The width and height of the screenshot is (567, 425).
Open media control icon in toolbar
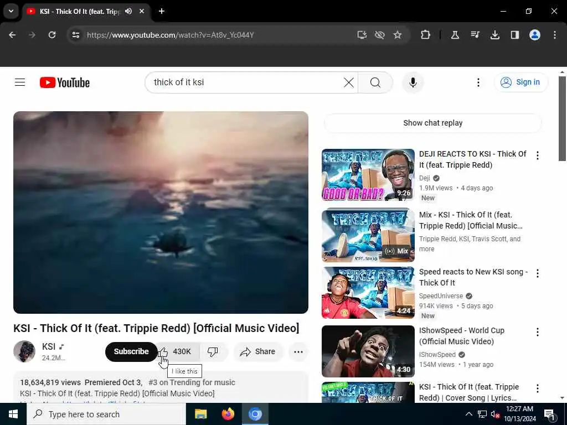(475, 35)
